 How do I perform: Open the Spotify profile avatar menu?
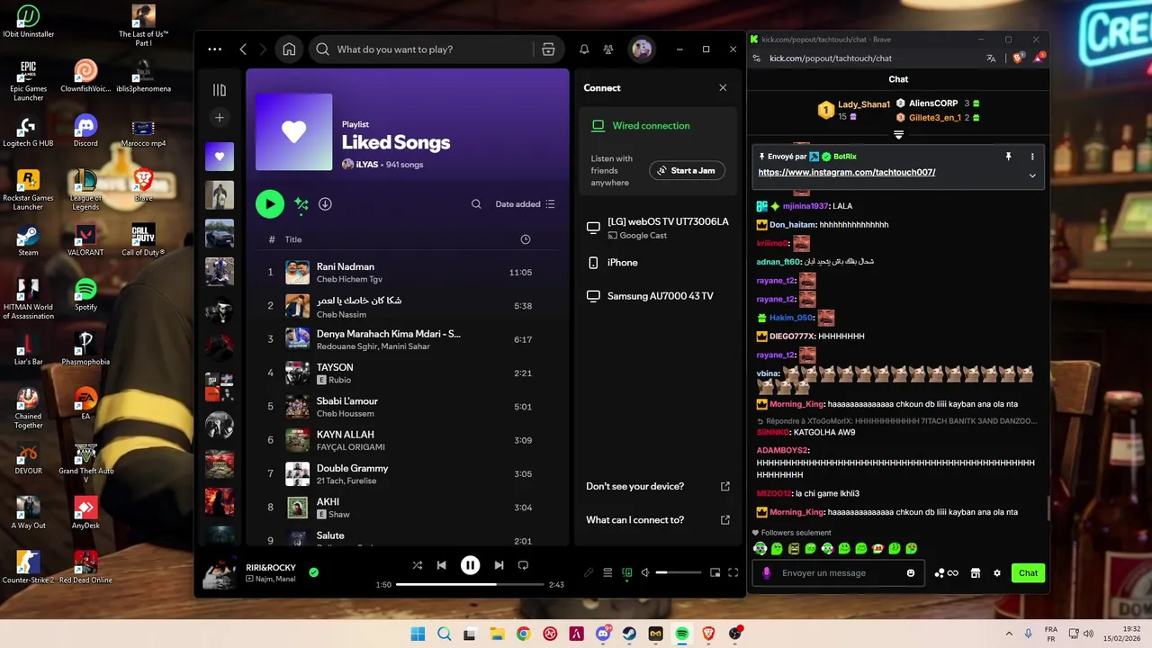(x=642, y=49)
